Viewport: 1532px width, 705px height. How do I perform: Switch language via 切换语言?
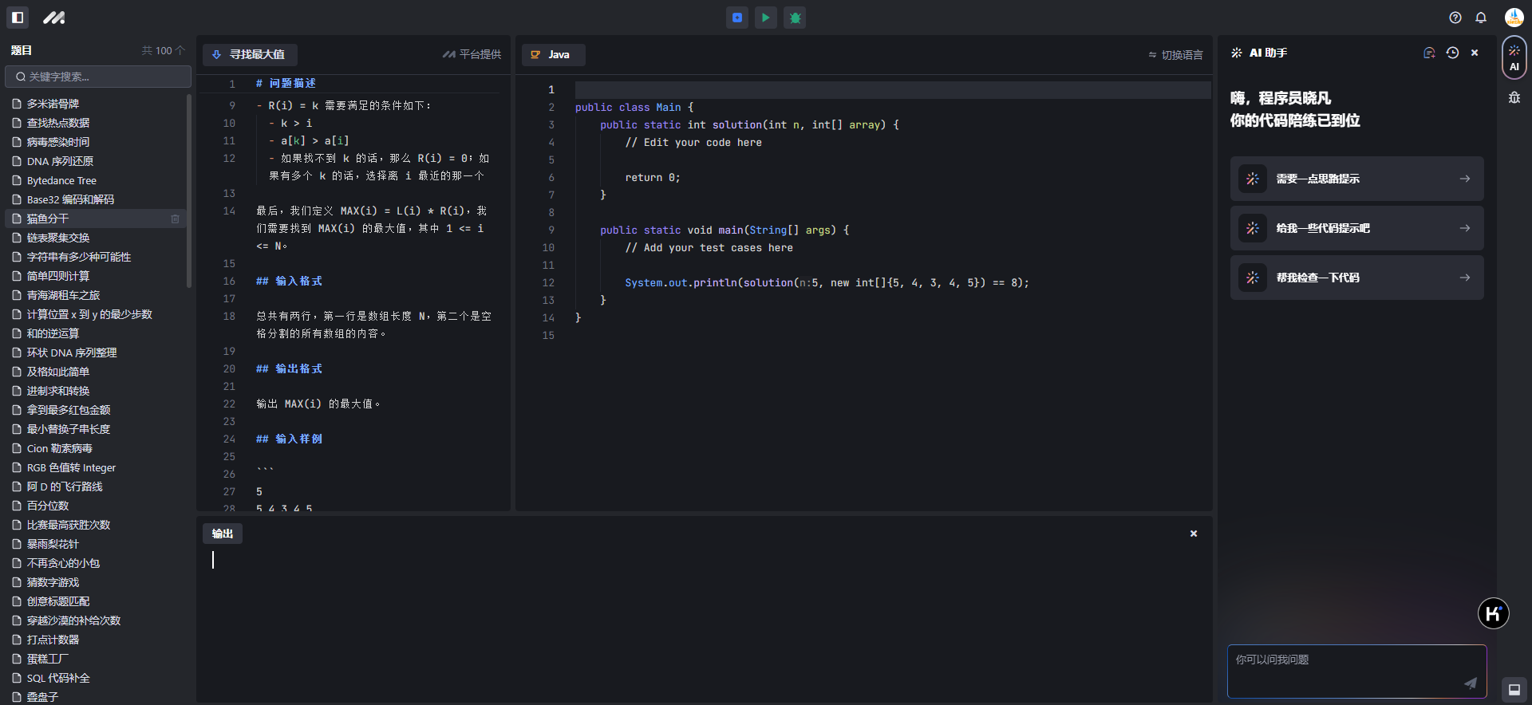pos(1175,55)
